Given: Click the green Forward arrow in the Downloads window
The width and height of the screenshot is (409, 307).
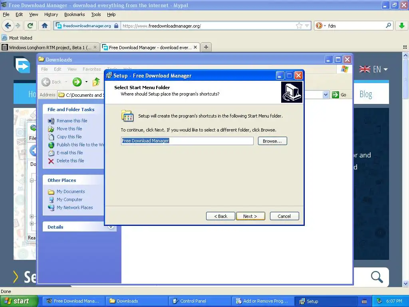Looking at the screenshot, I should coord(77,82).
